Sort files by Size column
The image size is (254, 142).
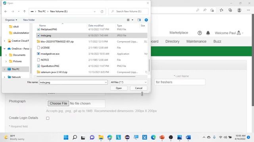click(x=143, y=26)
